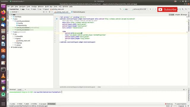Image resolution: width=190 pixels, height=107 pixels.
Task: Expand Gradle Scripts node
Action: pyautogui.click(x=10, y=47)
